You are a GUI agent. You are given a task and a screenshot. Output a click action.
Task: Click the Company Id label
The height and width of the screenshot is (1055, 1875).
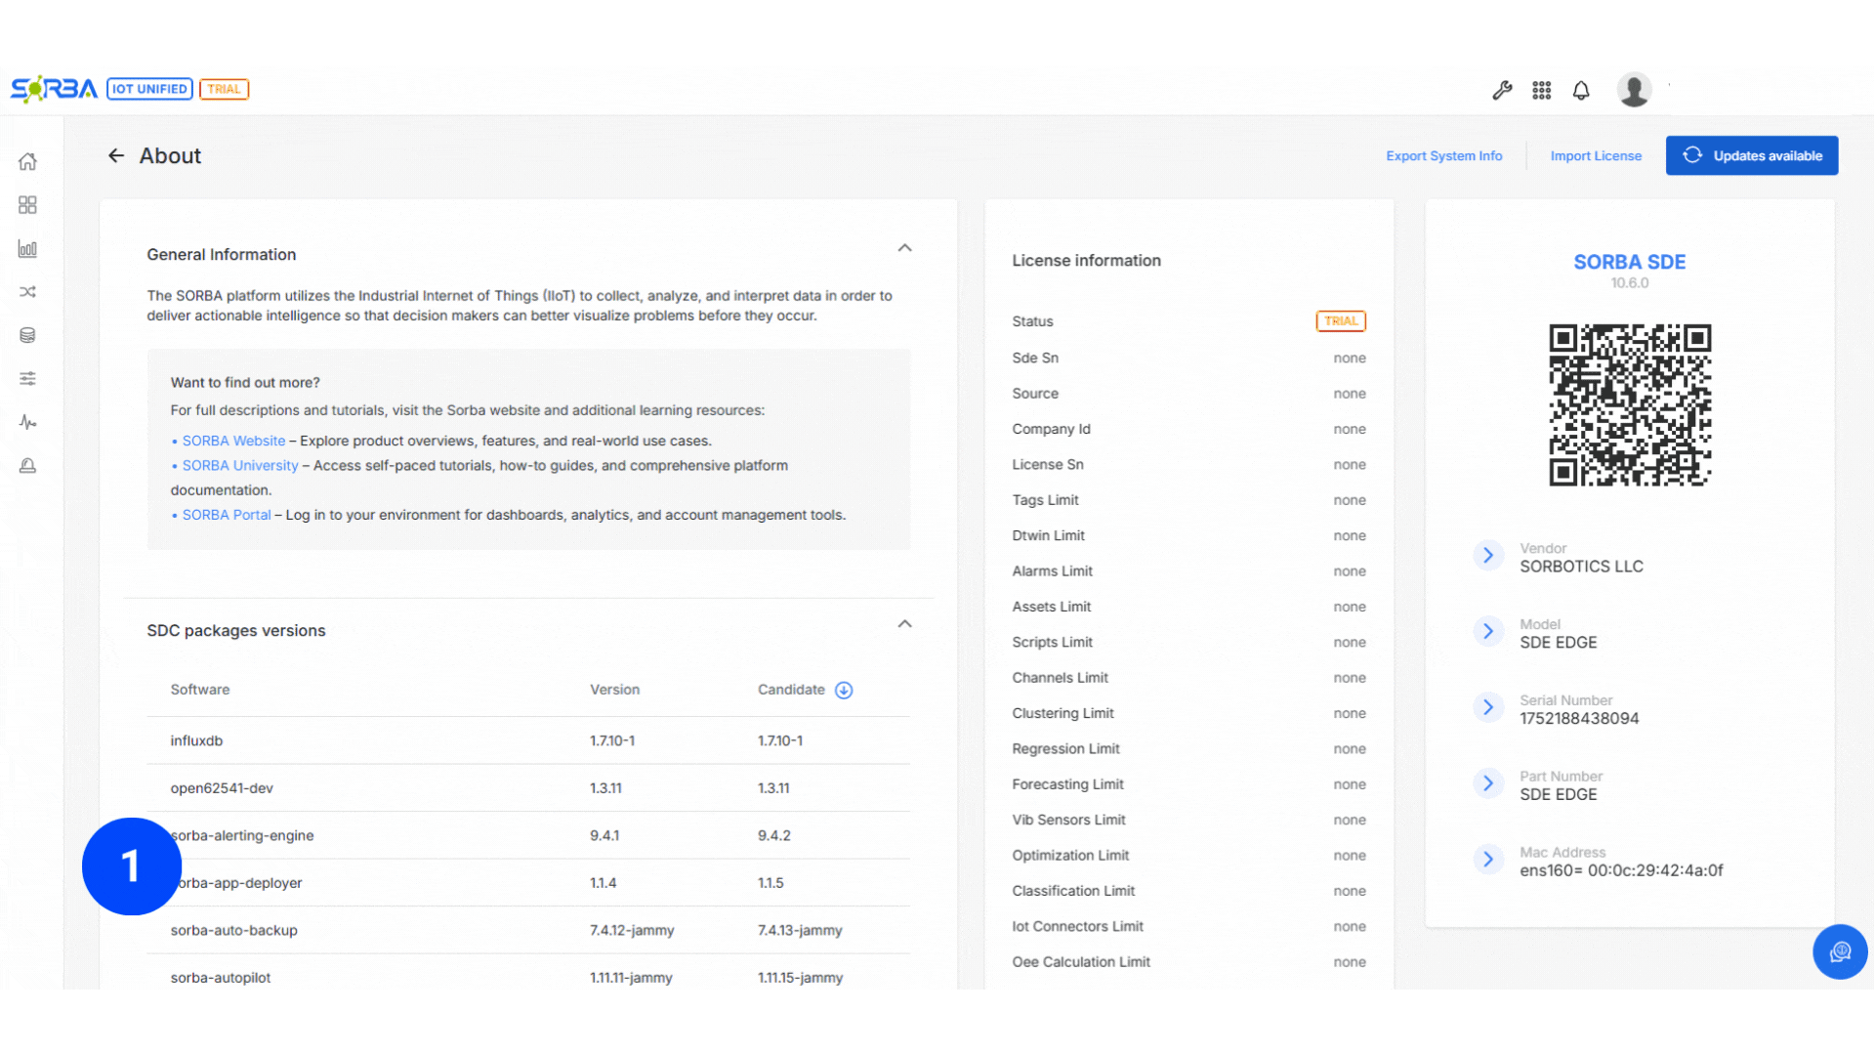[1051, 429]
